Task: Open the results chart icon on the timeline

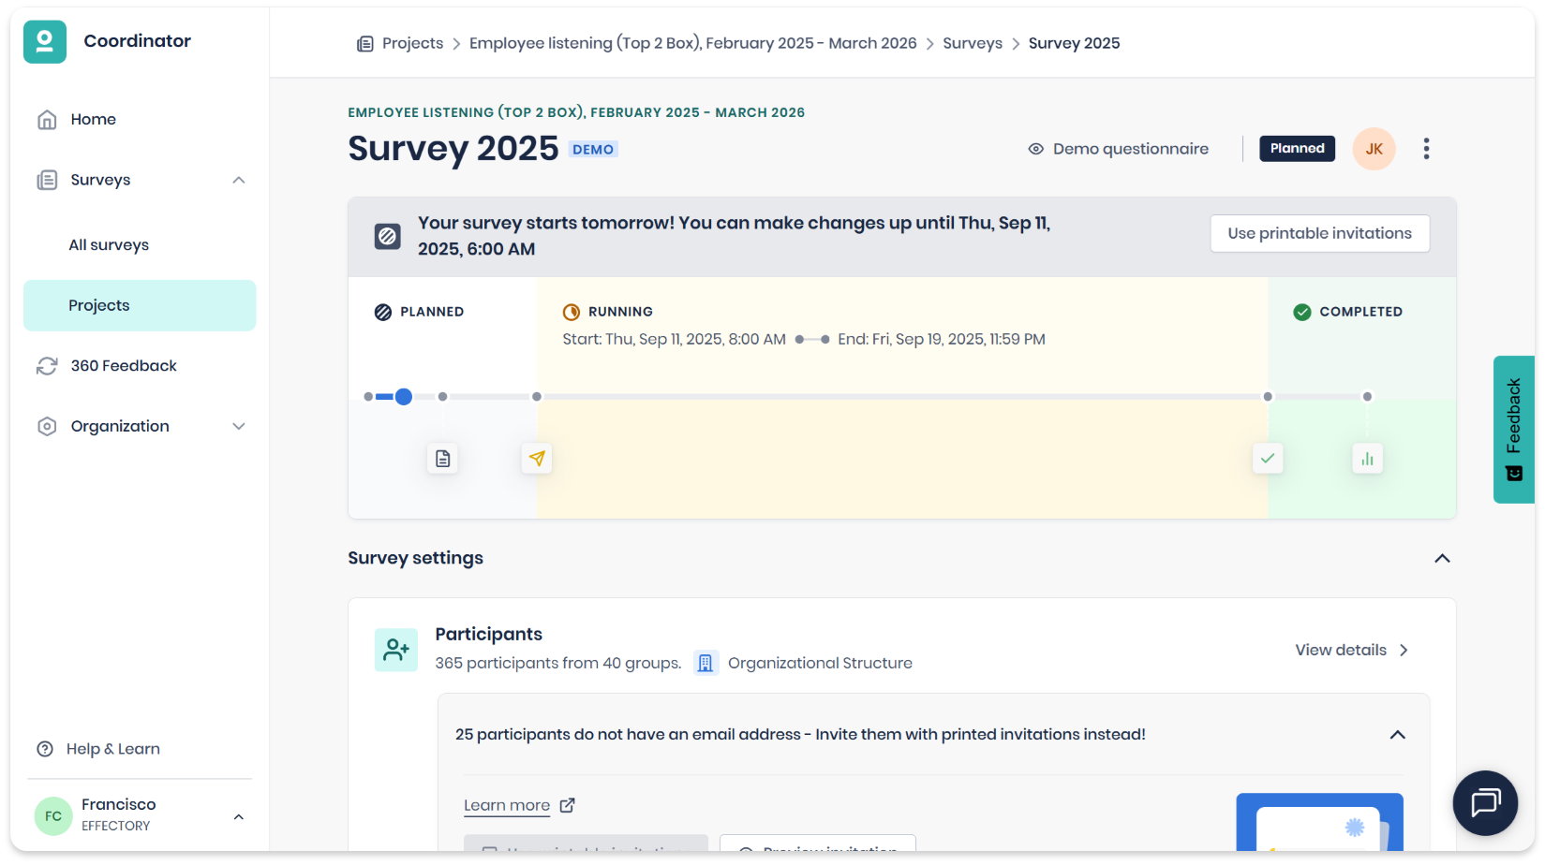Action: pyautogui.click(x=1367, y=459)
